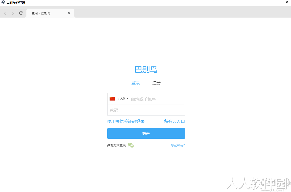
Task: Click the 巴别鸟 logo heading
Action: 146,70
